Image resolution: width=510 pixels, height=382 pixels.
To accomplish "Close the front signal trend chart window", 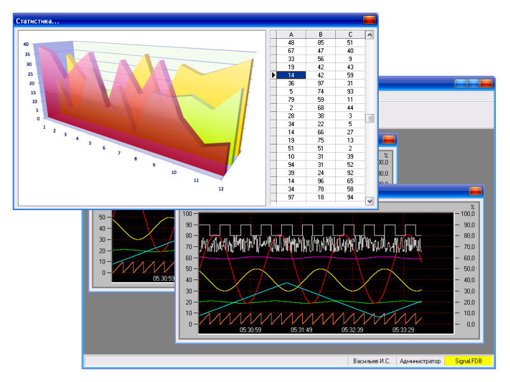I will (475, 191).
